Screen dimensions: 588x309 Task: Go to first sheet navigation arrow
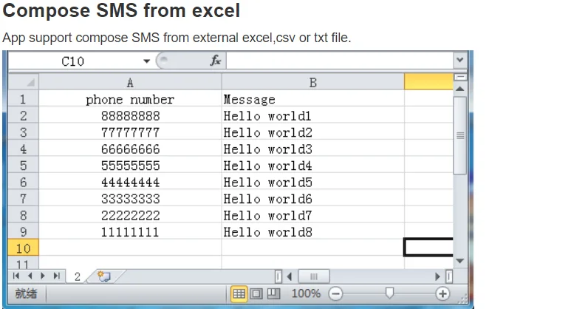pyautogui.click(x=16, y=276)
